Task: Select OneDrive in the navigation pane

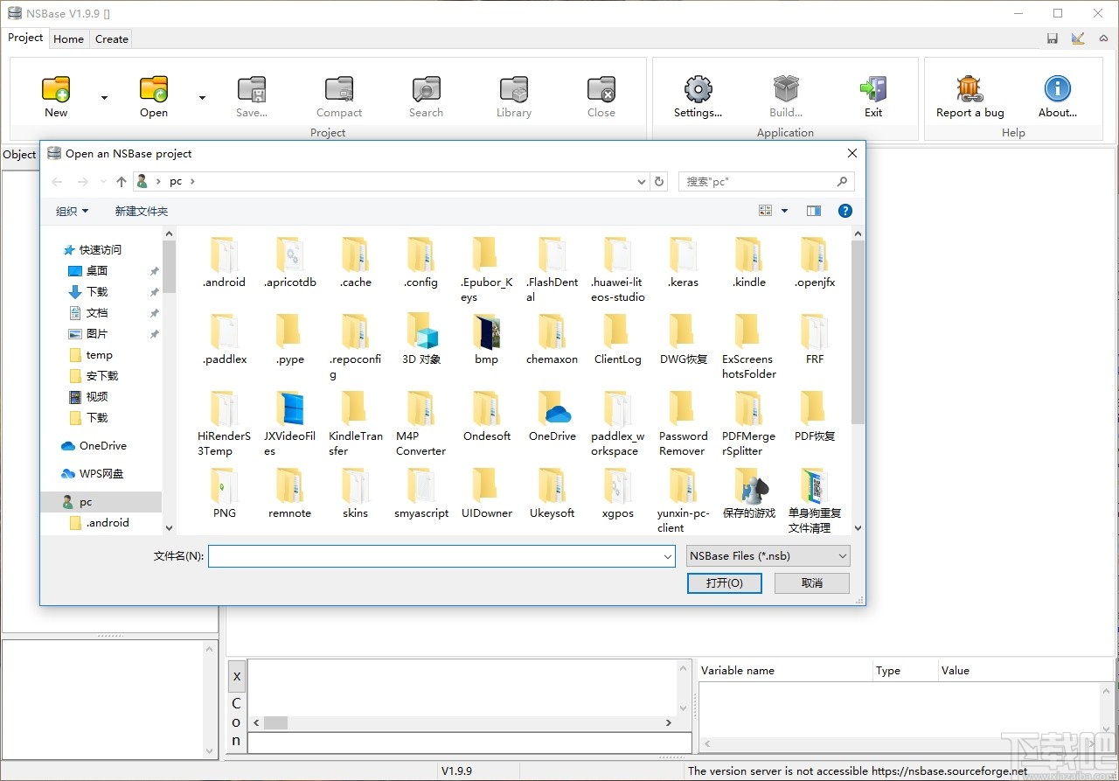Action: click(x=102, y=446)
